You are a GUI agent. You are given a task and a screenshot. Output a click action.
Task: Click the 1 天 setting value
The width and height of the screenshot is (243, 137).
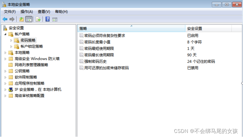point(191,49)
